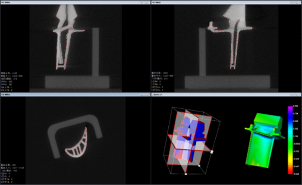Click the window icon in the 3D view pane title bar
This screenshot has width=302, height=185.
pos(153,95)
